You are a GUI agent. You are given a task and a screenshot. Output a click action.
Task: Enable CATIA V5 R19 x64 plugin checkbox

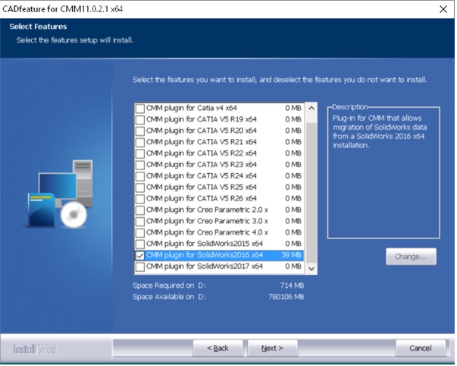coord(140,120)
